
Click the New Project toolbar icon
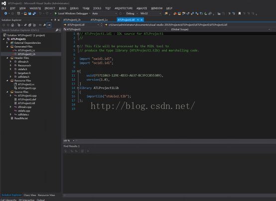coord(18,13)
